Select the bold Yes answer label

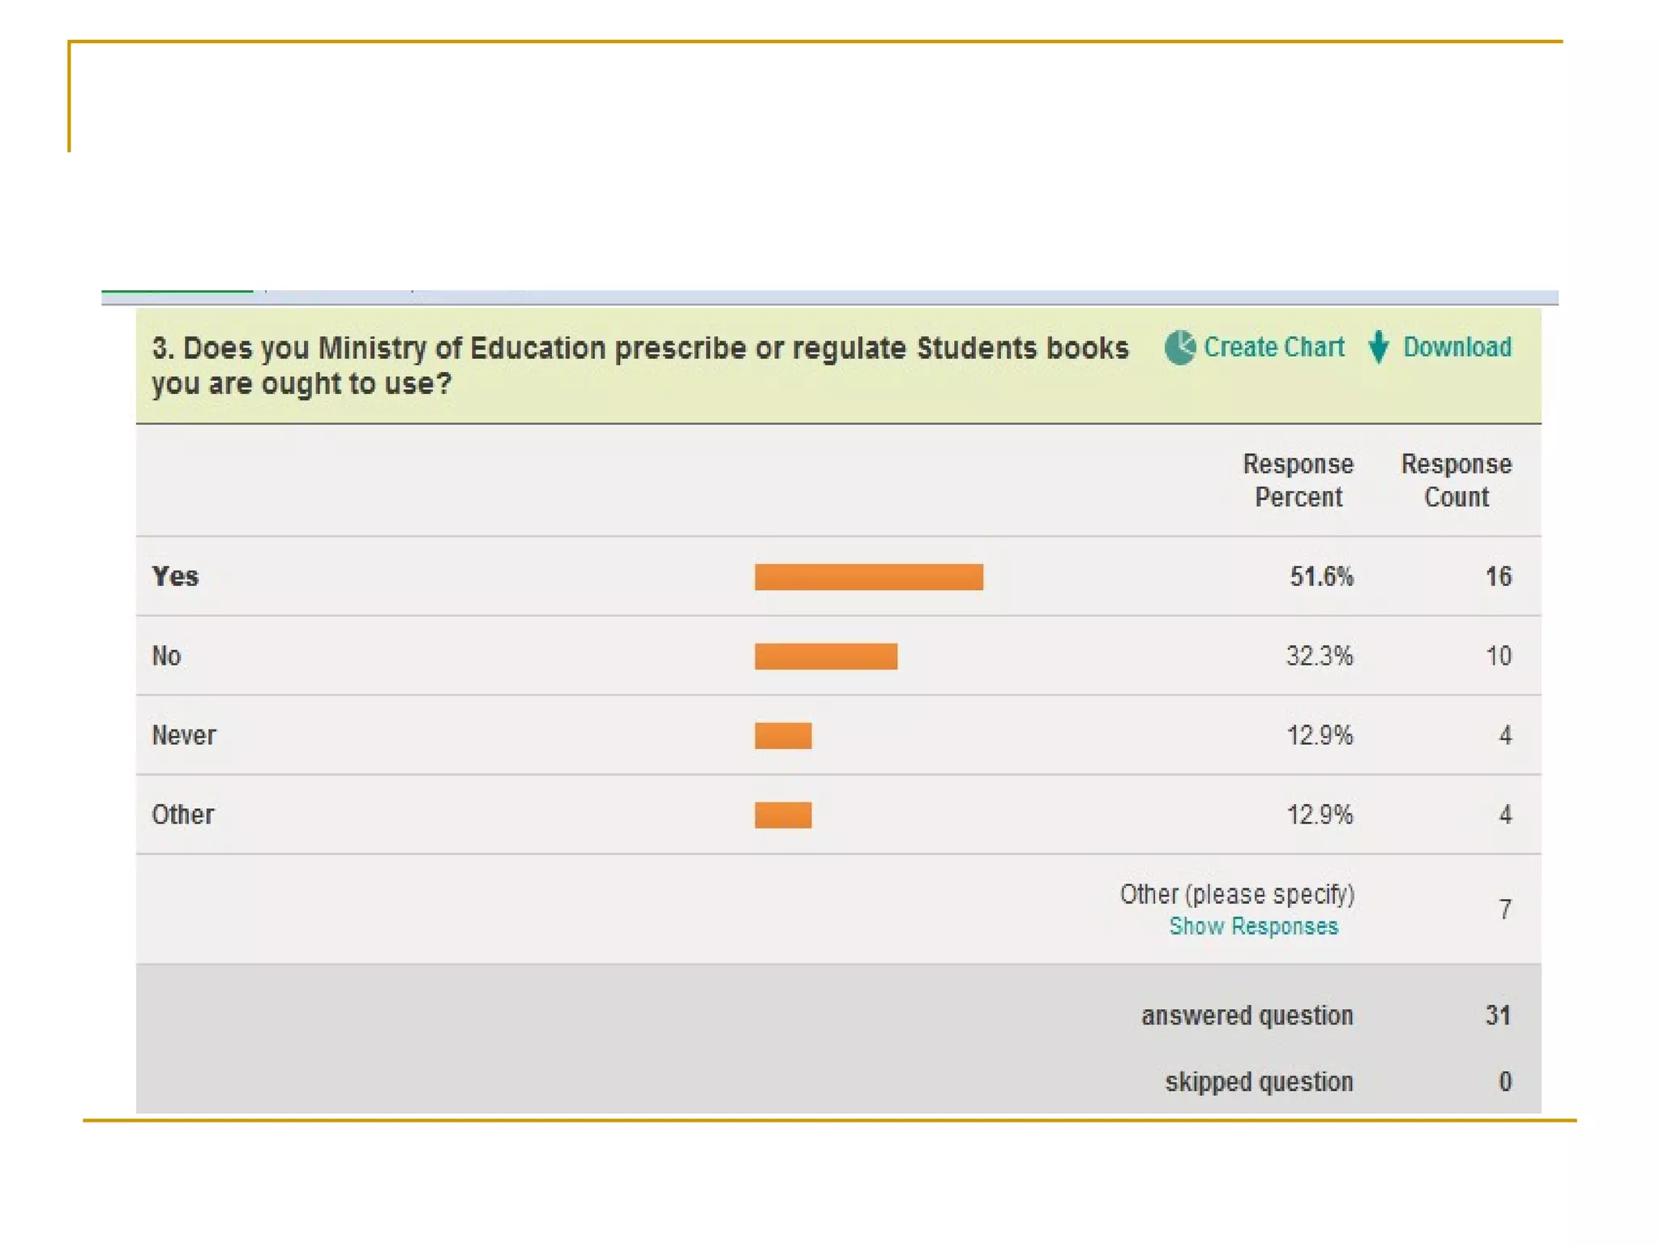(175, 576)
